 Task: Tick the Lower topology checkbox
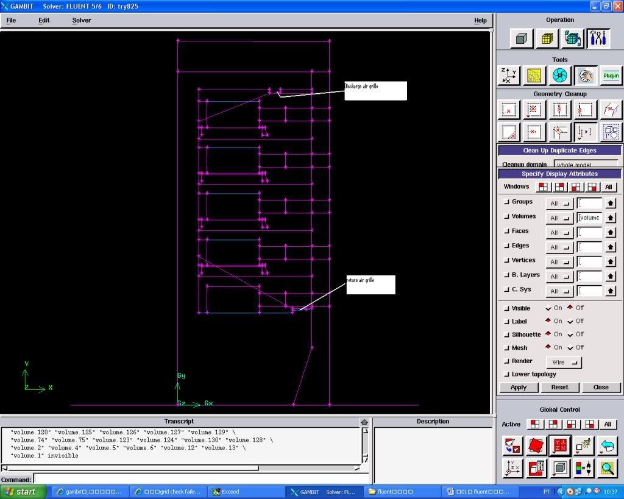tap(506, 374)
